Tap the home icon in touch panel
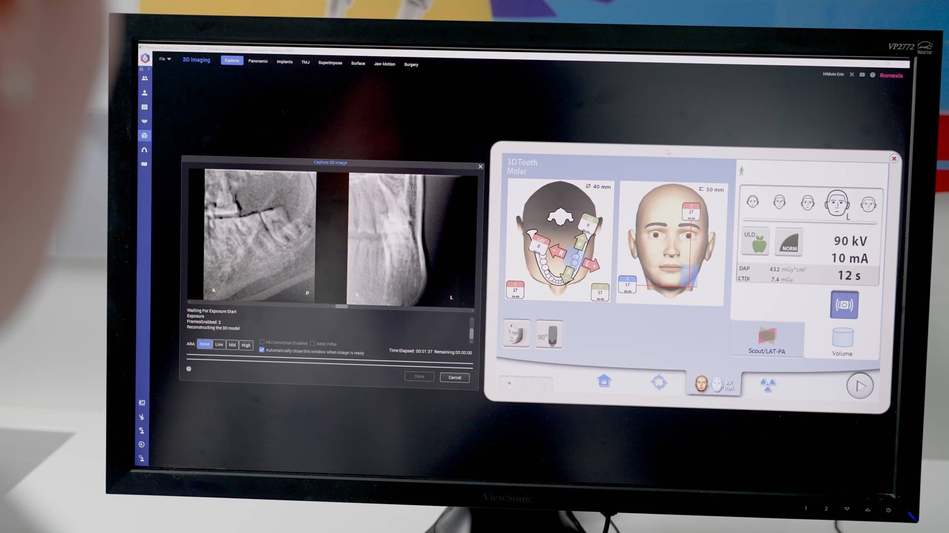The width and height of the screenshot is (949, 533). tap(604, 381)
